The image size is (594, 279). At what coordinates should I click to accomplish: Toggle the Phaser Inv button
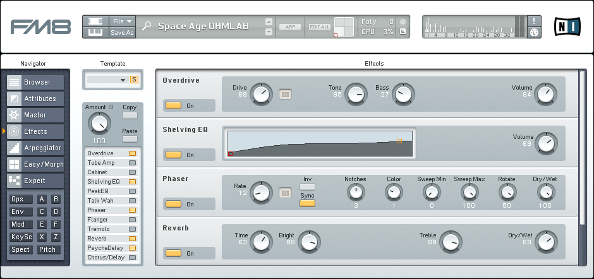307,187
